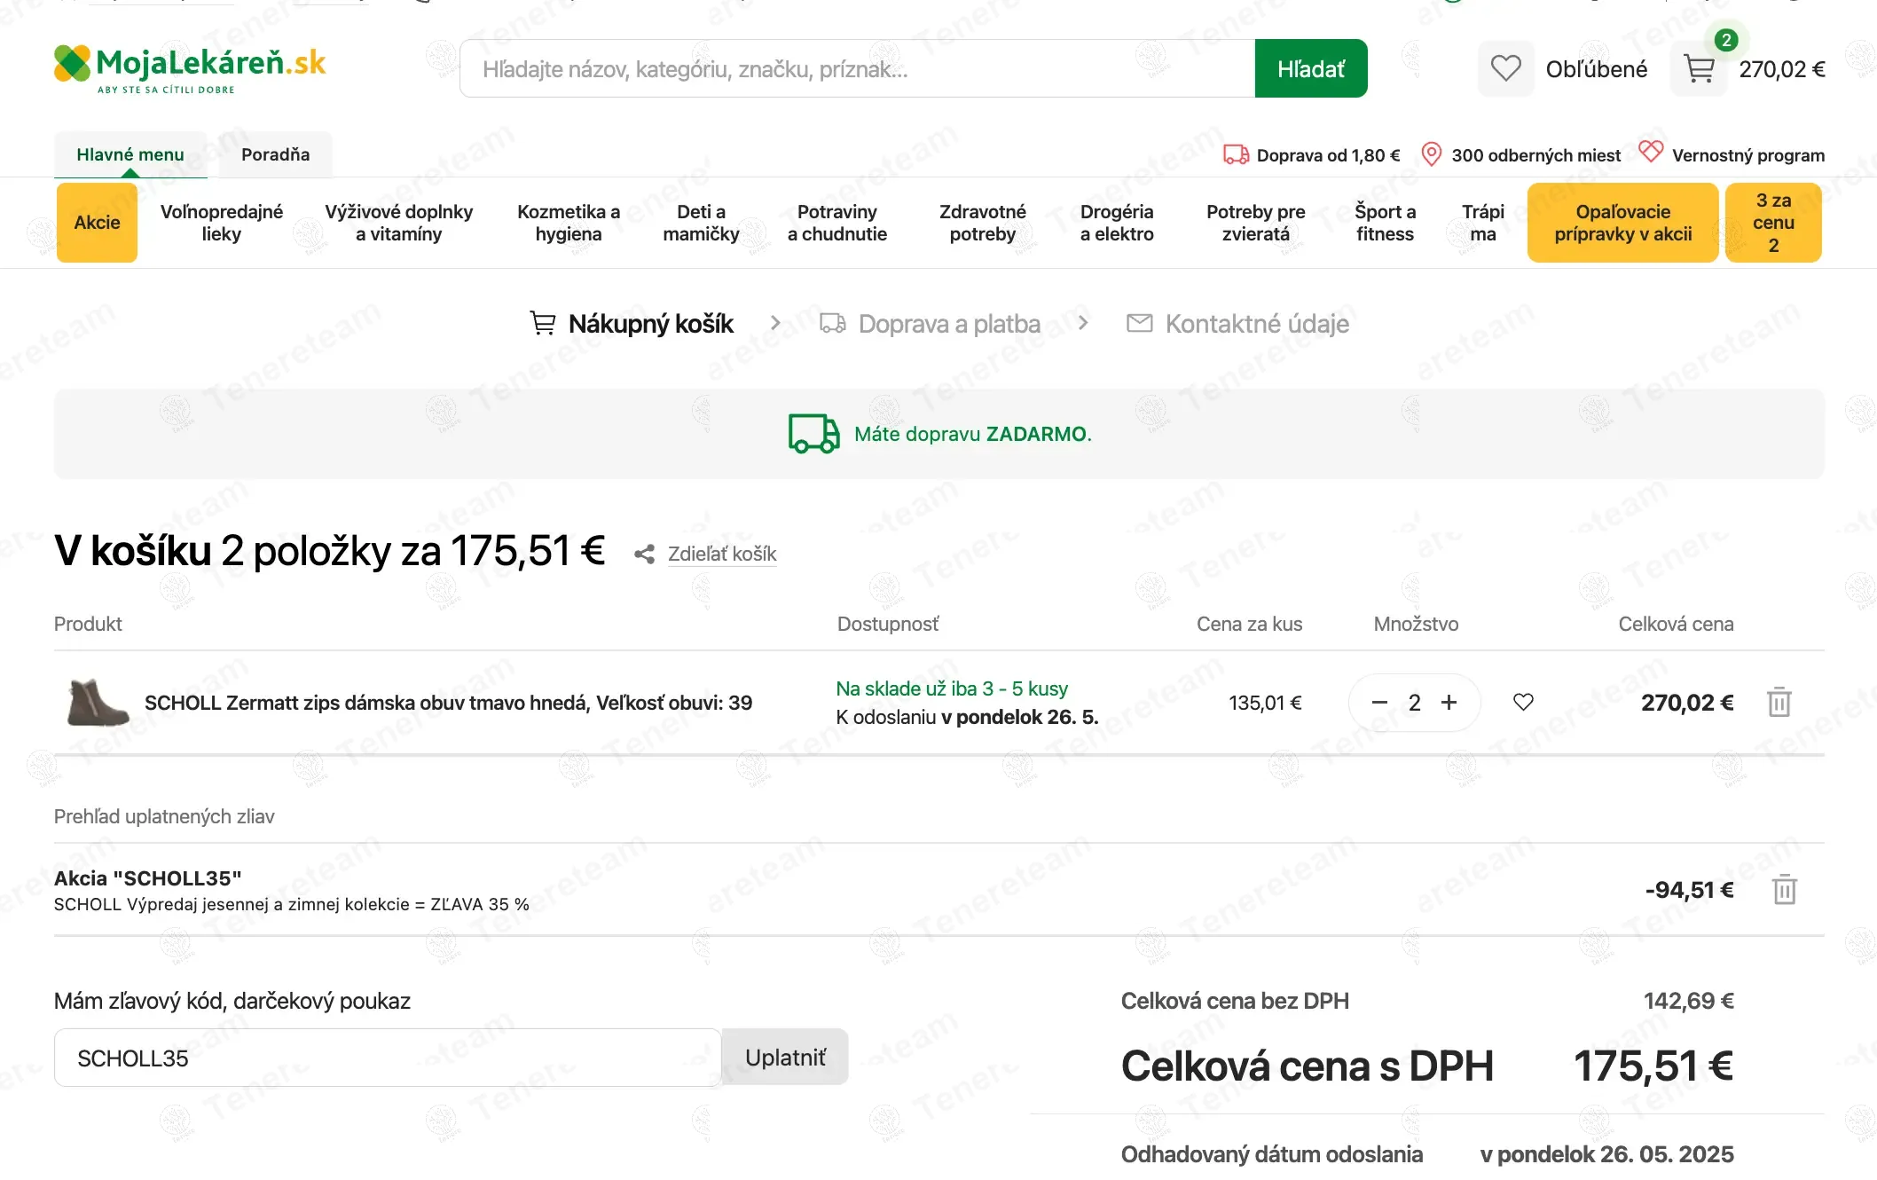1877x1180 pixels.
Task: Open the MojaLekáreň.sk logo homepage
Action: [190, 68]
